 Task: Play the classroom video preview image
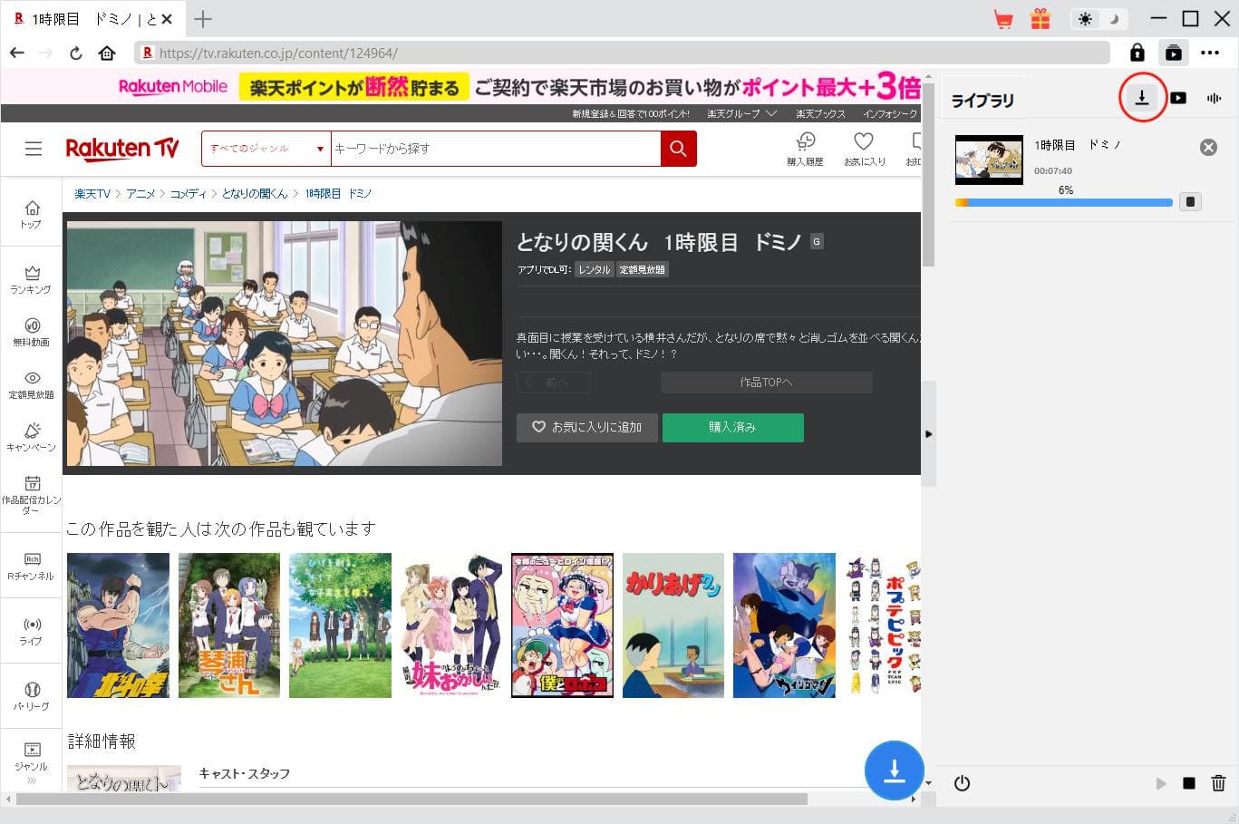(x=285, y=344)
